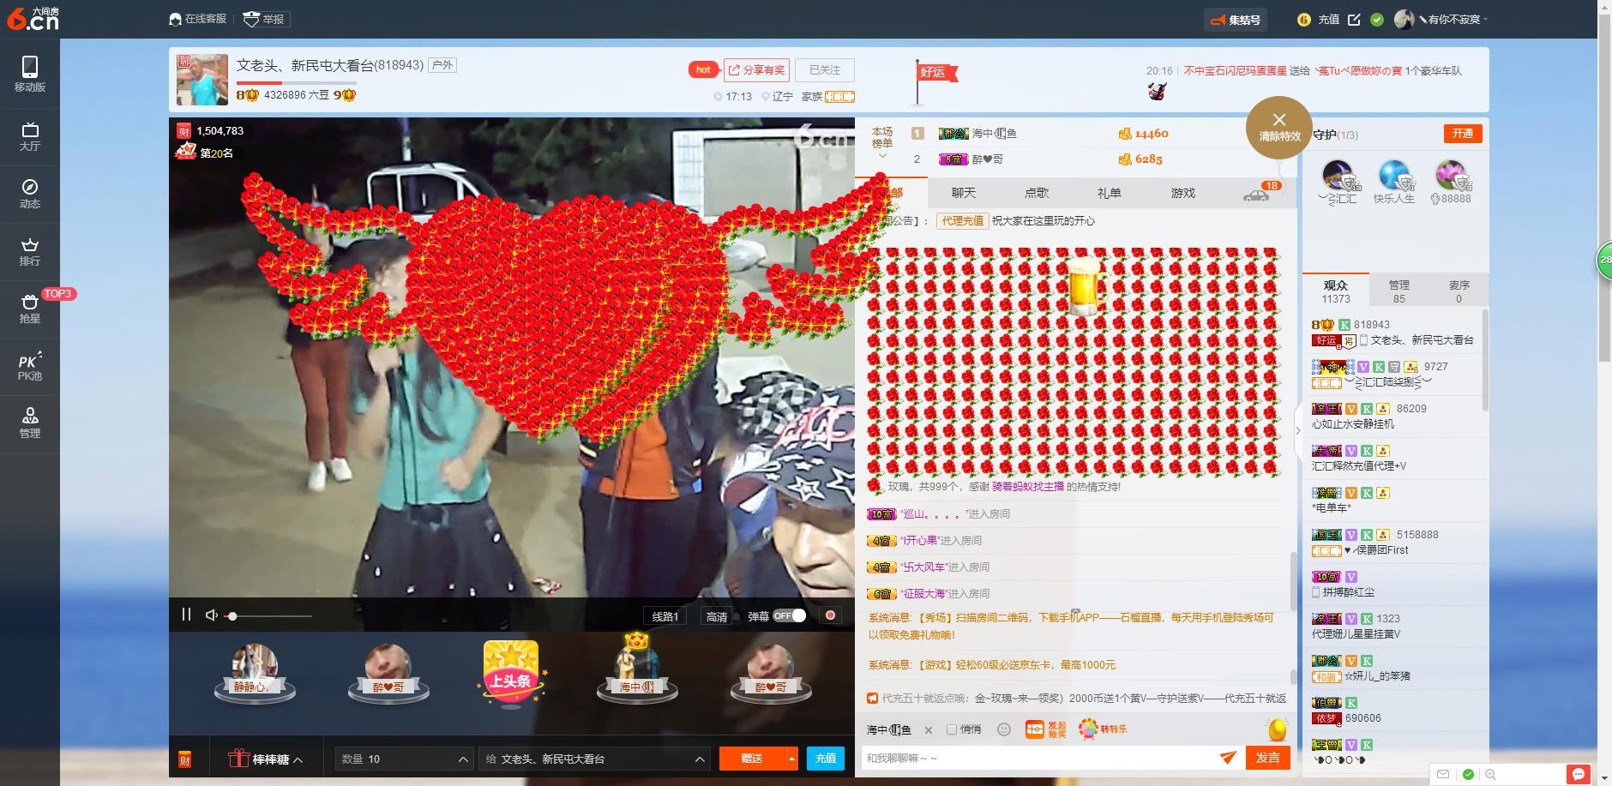Screen dimensions: 1612x786
Task: Go to 大厅 hall in the sidebar
Action: [x=30, y=136]
